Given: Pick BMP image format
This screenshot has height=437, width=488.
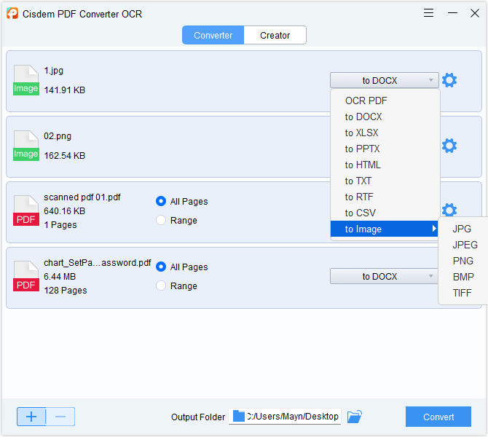Looking at the screenshot, I should click(x=463, y=277).
